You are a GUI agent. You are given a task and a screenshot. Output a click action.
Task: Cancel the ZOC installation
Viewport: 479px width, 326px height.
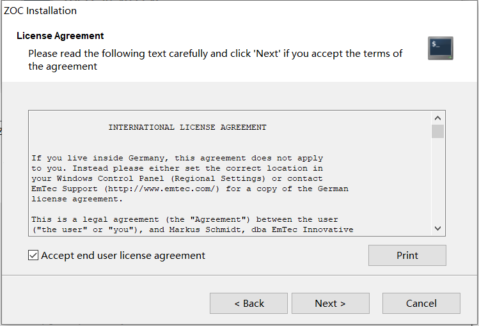click(421, 304)
